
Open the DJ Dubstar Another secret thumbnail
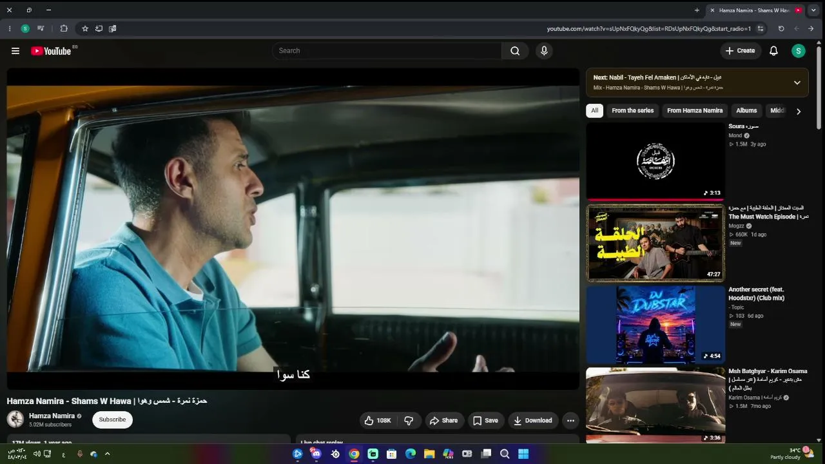655,325
